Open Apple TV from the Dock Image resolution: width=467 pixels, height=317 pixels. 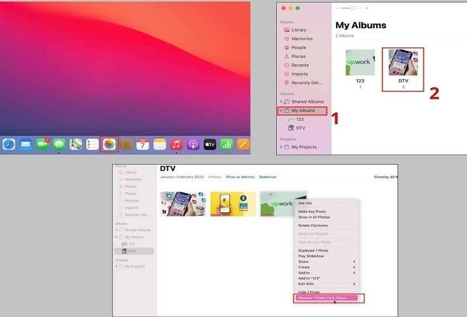click(x=210, y=145)
